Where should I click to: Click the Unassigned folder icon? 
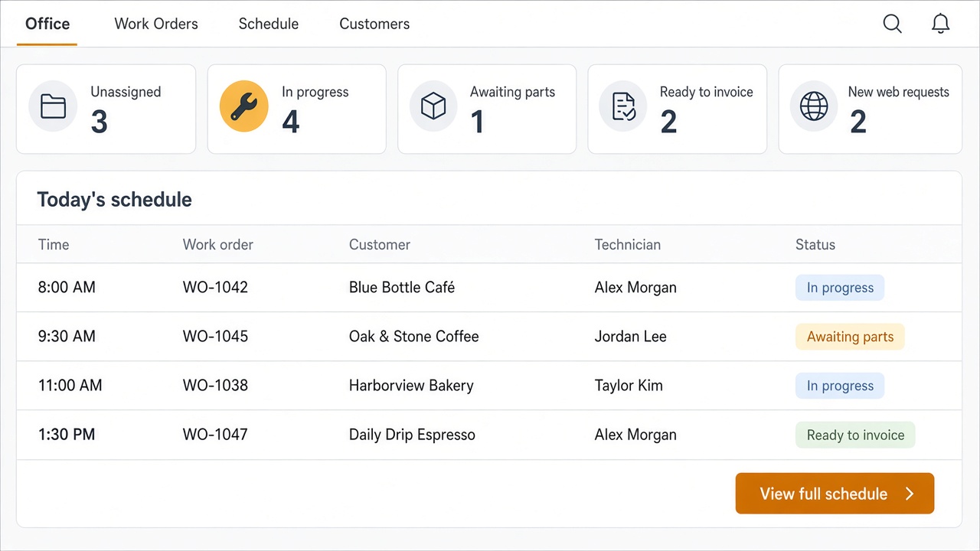click(x=53, y=106)
